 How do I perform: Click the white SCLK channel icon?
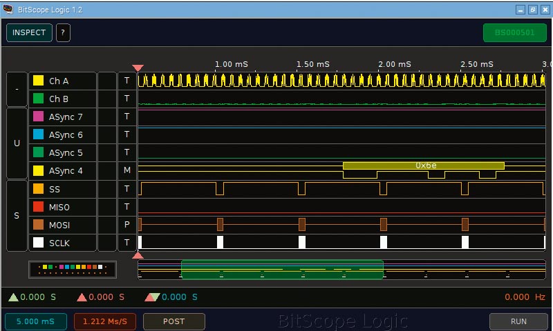click(39, 243)
